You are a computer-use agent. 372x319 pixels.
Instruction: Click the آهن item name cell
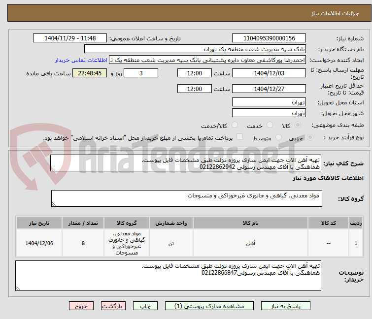point(250,243)
